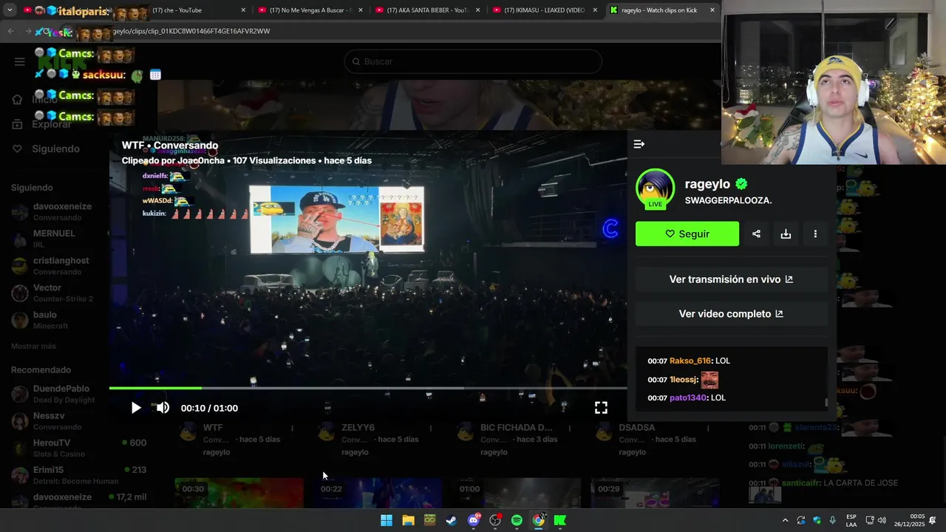
Task: Open Google Chrome from the taskbar
Action: coord(539,520)
